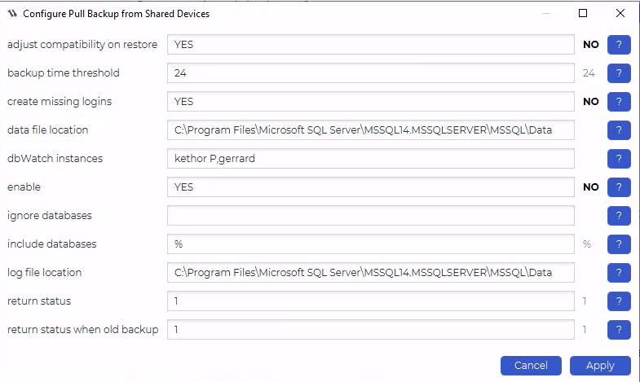The width and height of the screenshot is (640, 382).
Task: Show help for the enable parameter
Action: click(x=619, y=187)
